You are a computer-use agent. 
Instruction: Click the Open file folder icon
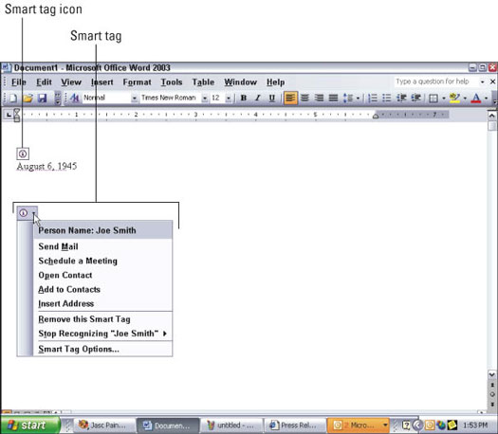click(28, 98)
